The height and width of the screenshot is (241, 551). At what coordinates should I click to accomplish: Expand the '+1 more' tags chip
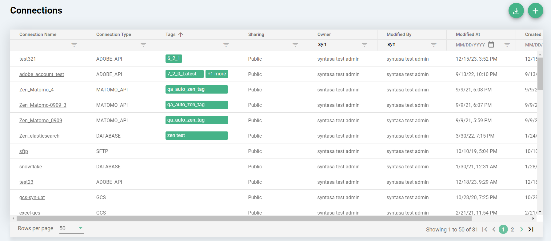[217, 74]
